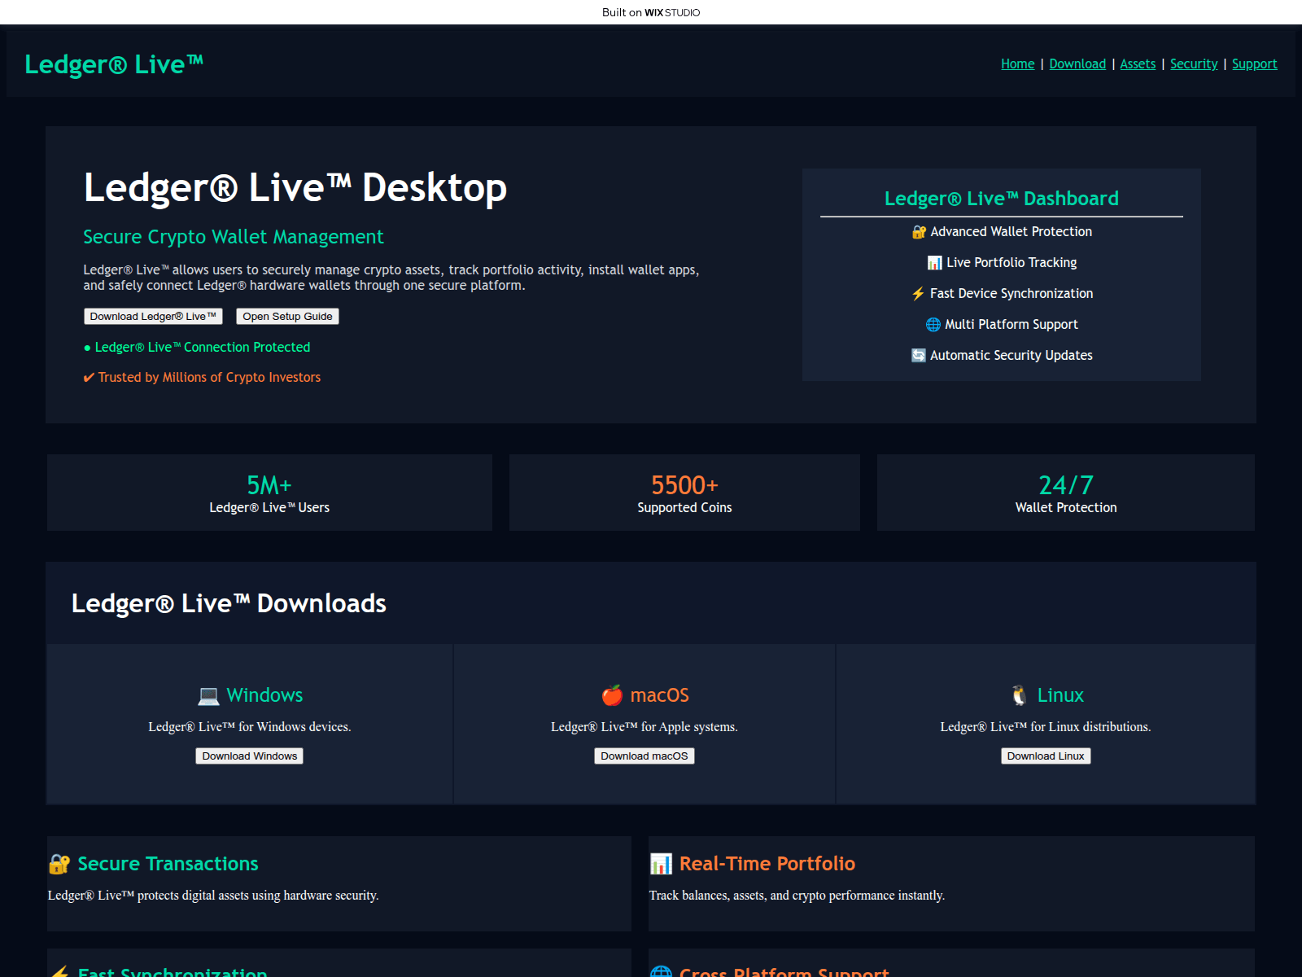
Task: Click 'Ledger® Live™ for Apple systems.' text
Action: tap(644, 727)
